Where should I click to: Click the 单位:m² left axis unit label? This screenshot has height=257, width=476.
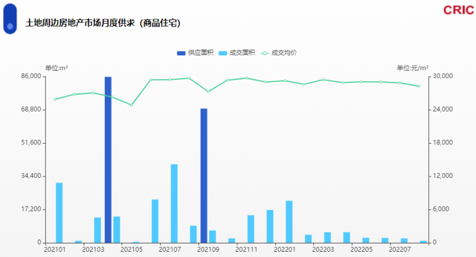(x=57, y=68)
